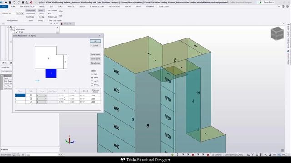The image size is (291, 163).
Task: Click the first red status indicator in status bar
Action: tap(193, 155)
